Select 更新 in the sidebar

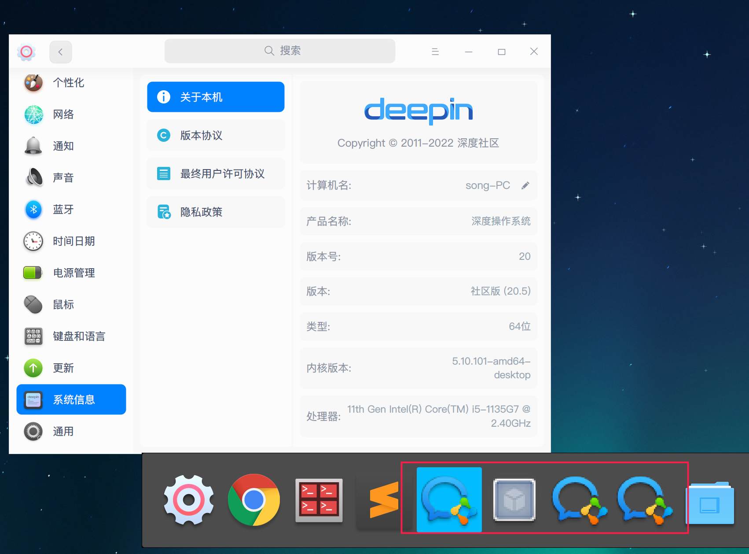coord(71,368)
